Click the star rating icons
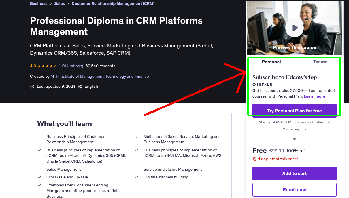Image resolution: width=349 pixels, height=198 pixels. 47,66
